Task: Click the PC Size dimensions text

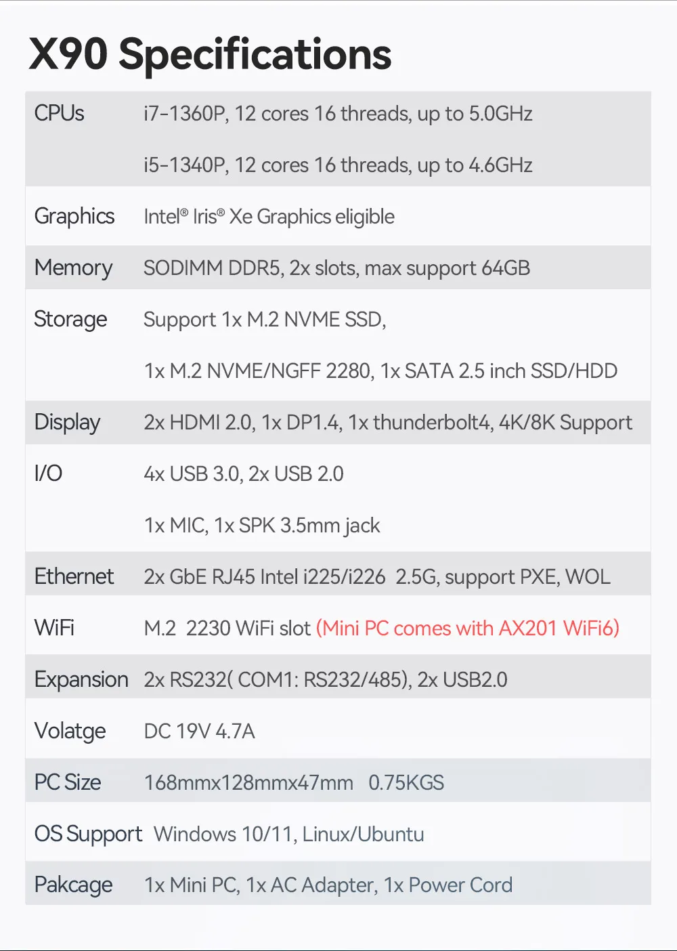Action: pos(248,783)
